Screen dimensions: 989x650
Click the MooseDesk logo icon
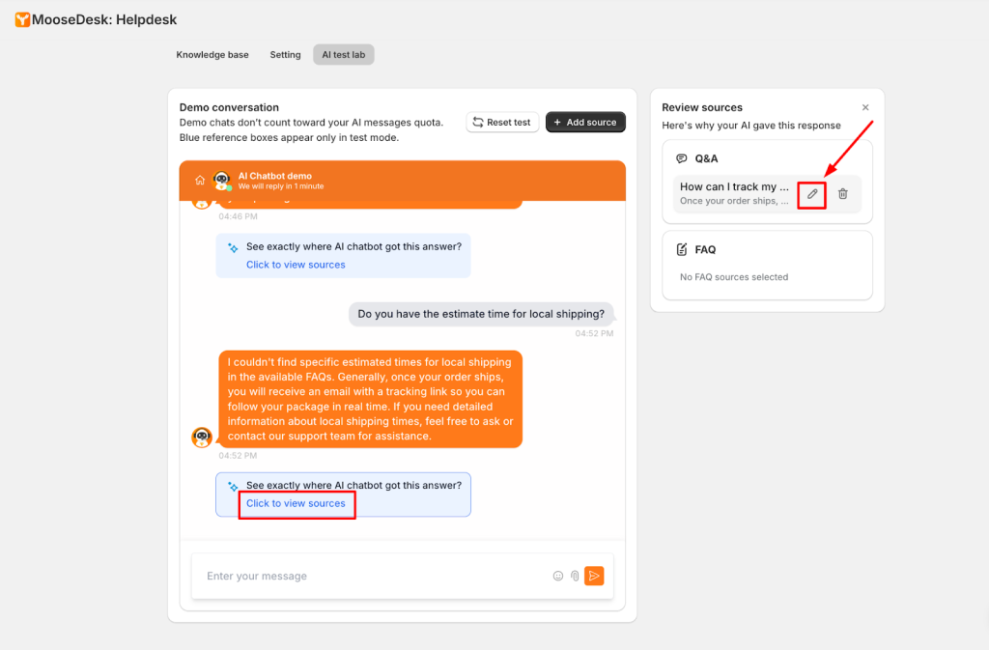22,19
